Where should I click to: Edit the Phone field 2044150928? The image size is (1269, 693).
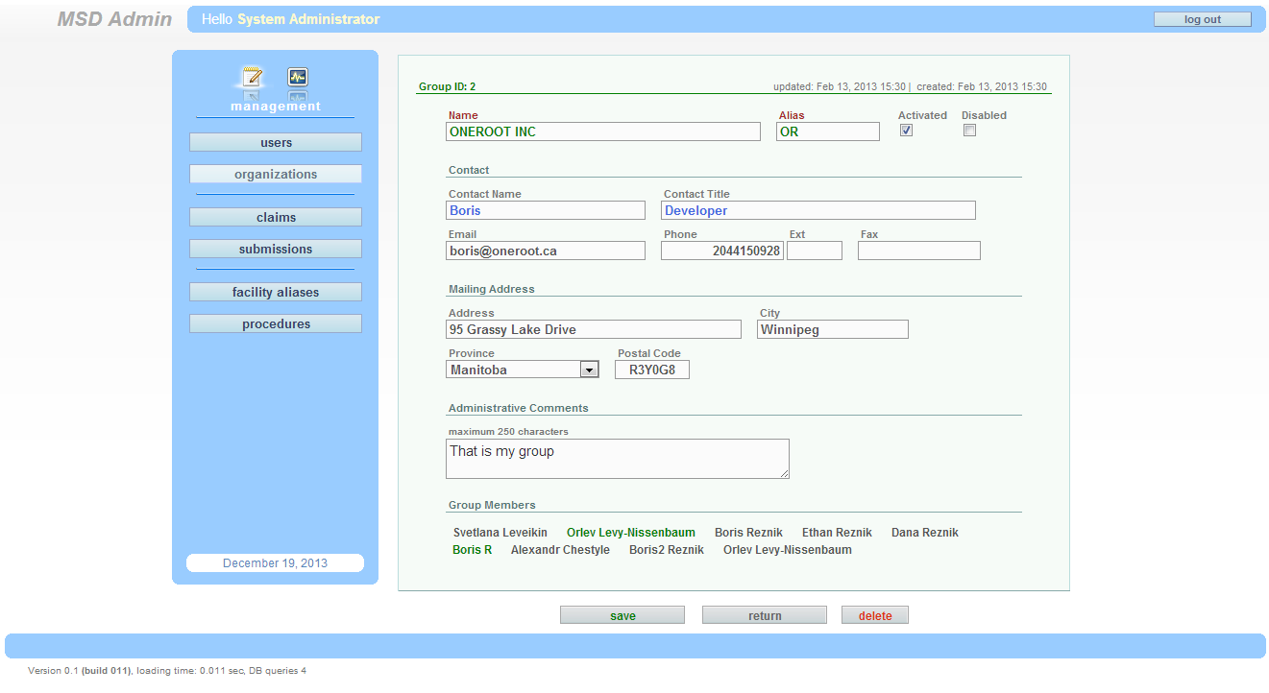[x=722, y=251]
